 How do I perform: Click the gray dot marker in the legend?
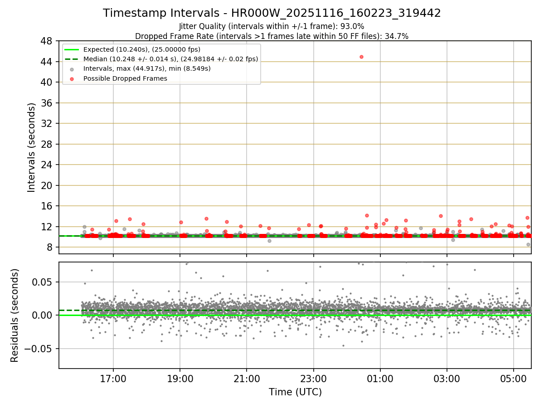(72, 69)
